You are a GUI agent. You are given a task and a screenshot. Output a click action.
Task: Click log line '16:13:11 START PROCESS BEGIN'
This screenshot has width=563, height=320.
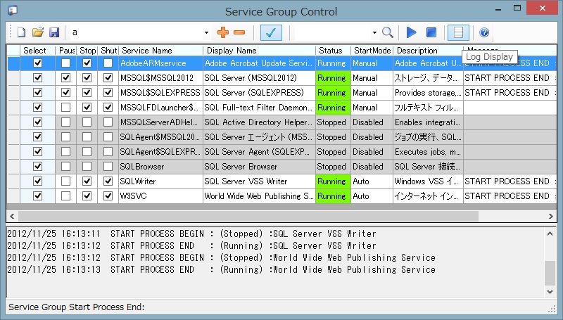pos(191,234)
